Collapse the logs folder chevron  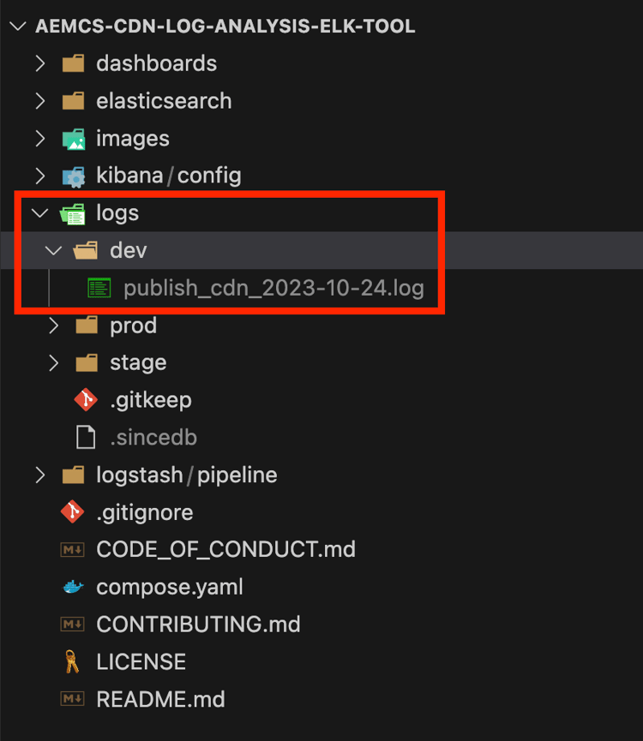coord(39,213)
